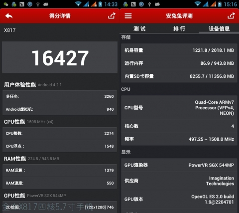Open the hamburger menu in 安兔兔评测
The width and height of the screenshot is (239, 213).
click(128, 16)
